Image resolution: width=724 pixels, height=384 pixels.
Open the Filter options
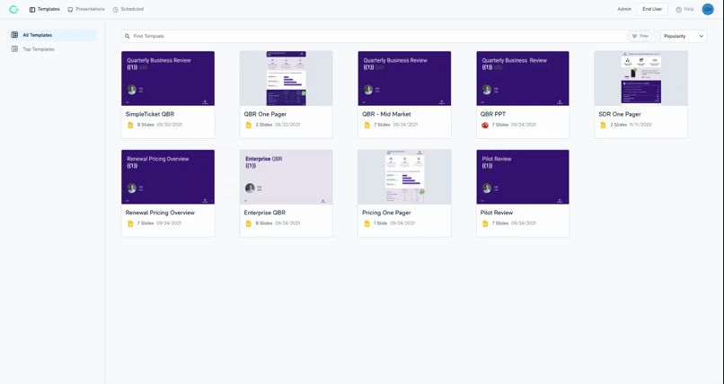click(640, 36)
